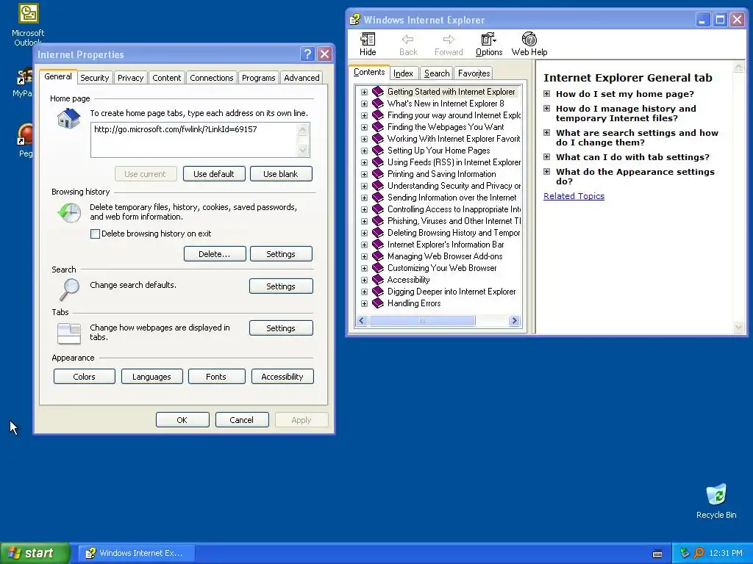
Task: Click book icon next to Managing Web Browser Add-ons
Action: [378, 256]
